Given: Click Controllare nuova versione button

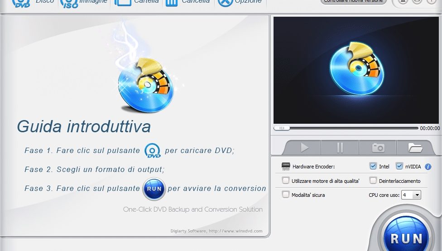Looking at the screenshot, I should coord(354,1).
